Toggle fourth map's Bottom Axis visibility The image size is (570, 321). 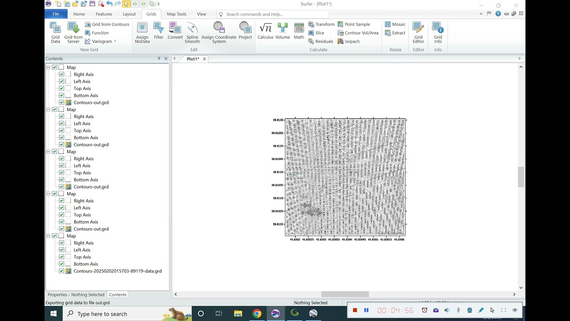pos(61,222)
